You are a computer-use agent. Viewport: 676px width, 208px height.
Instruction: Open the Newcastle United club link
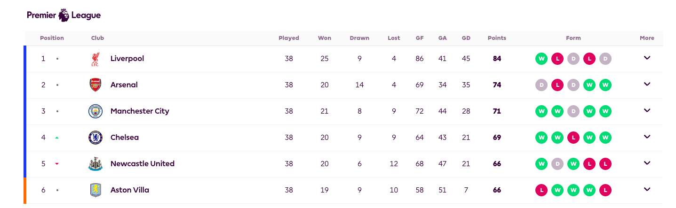143,164
